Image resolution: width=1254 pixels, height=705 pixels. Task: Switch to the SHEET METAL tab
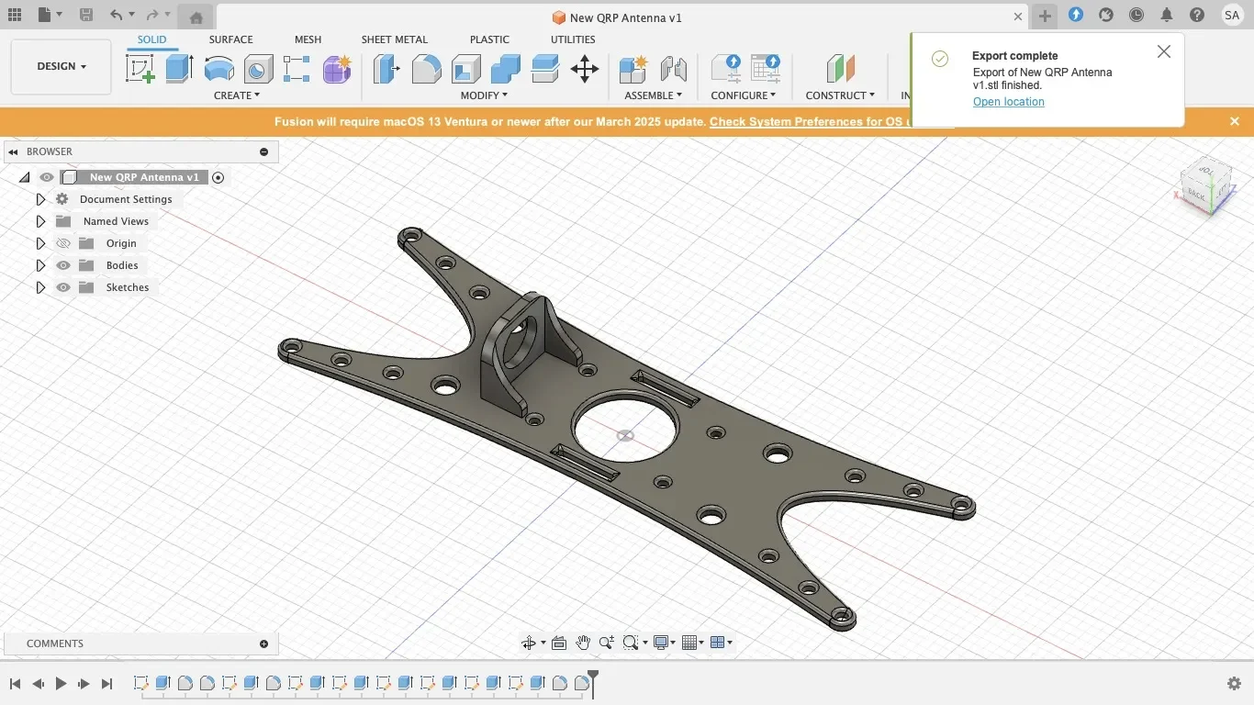394,39
